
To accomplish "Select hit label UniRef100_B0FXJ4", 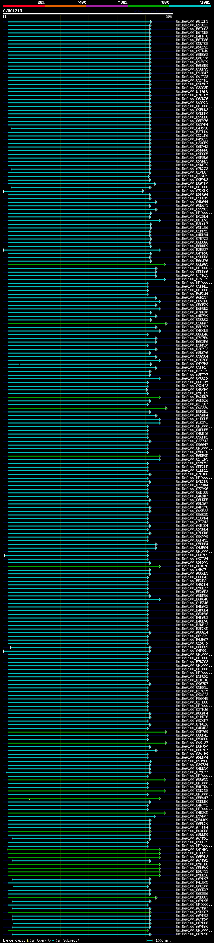I will click(192, 294).
